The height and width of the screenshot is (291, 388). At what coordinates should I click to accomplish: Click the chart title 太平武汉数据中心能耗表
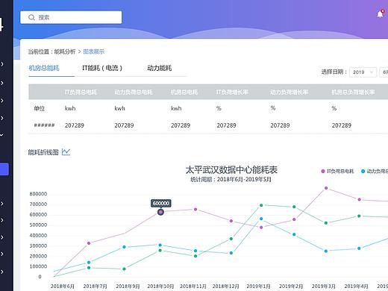pos(231,170)
